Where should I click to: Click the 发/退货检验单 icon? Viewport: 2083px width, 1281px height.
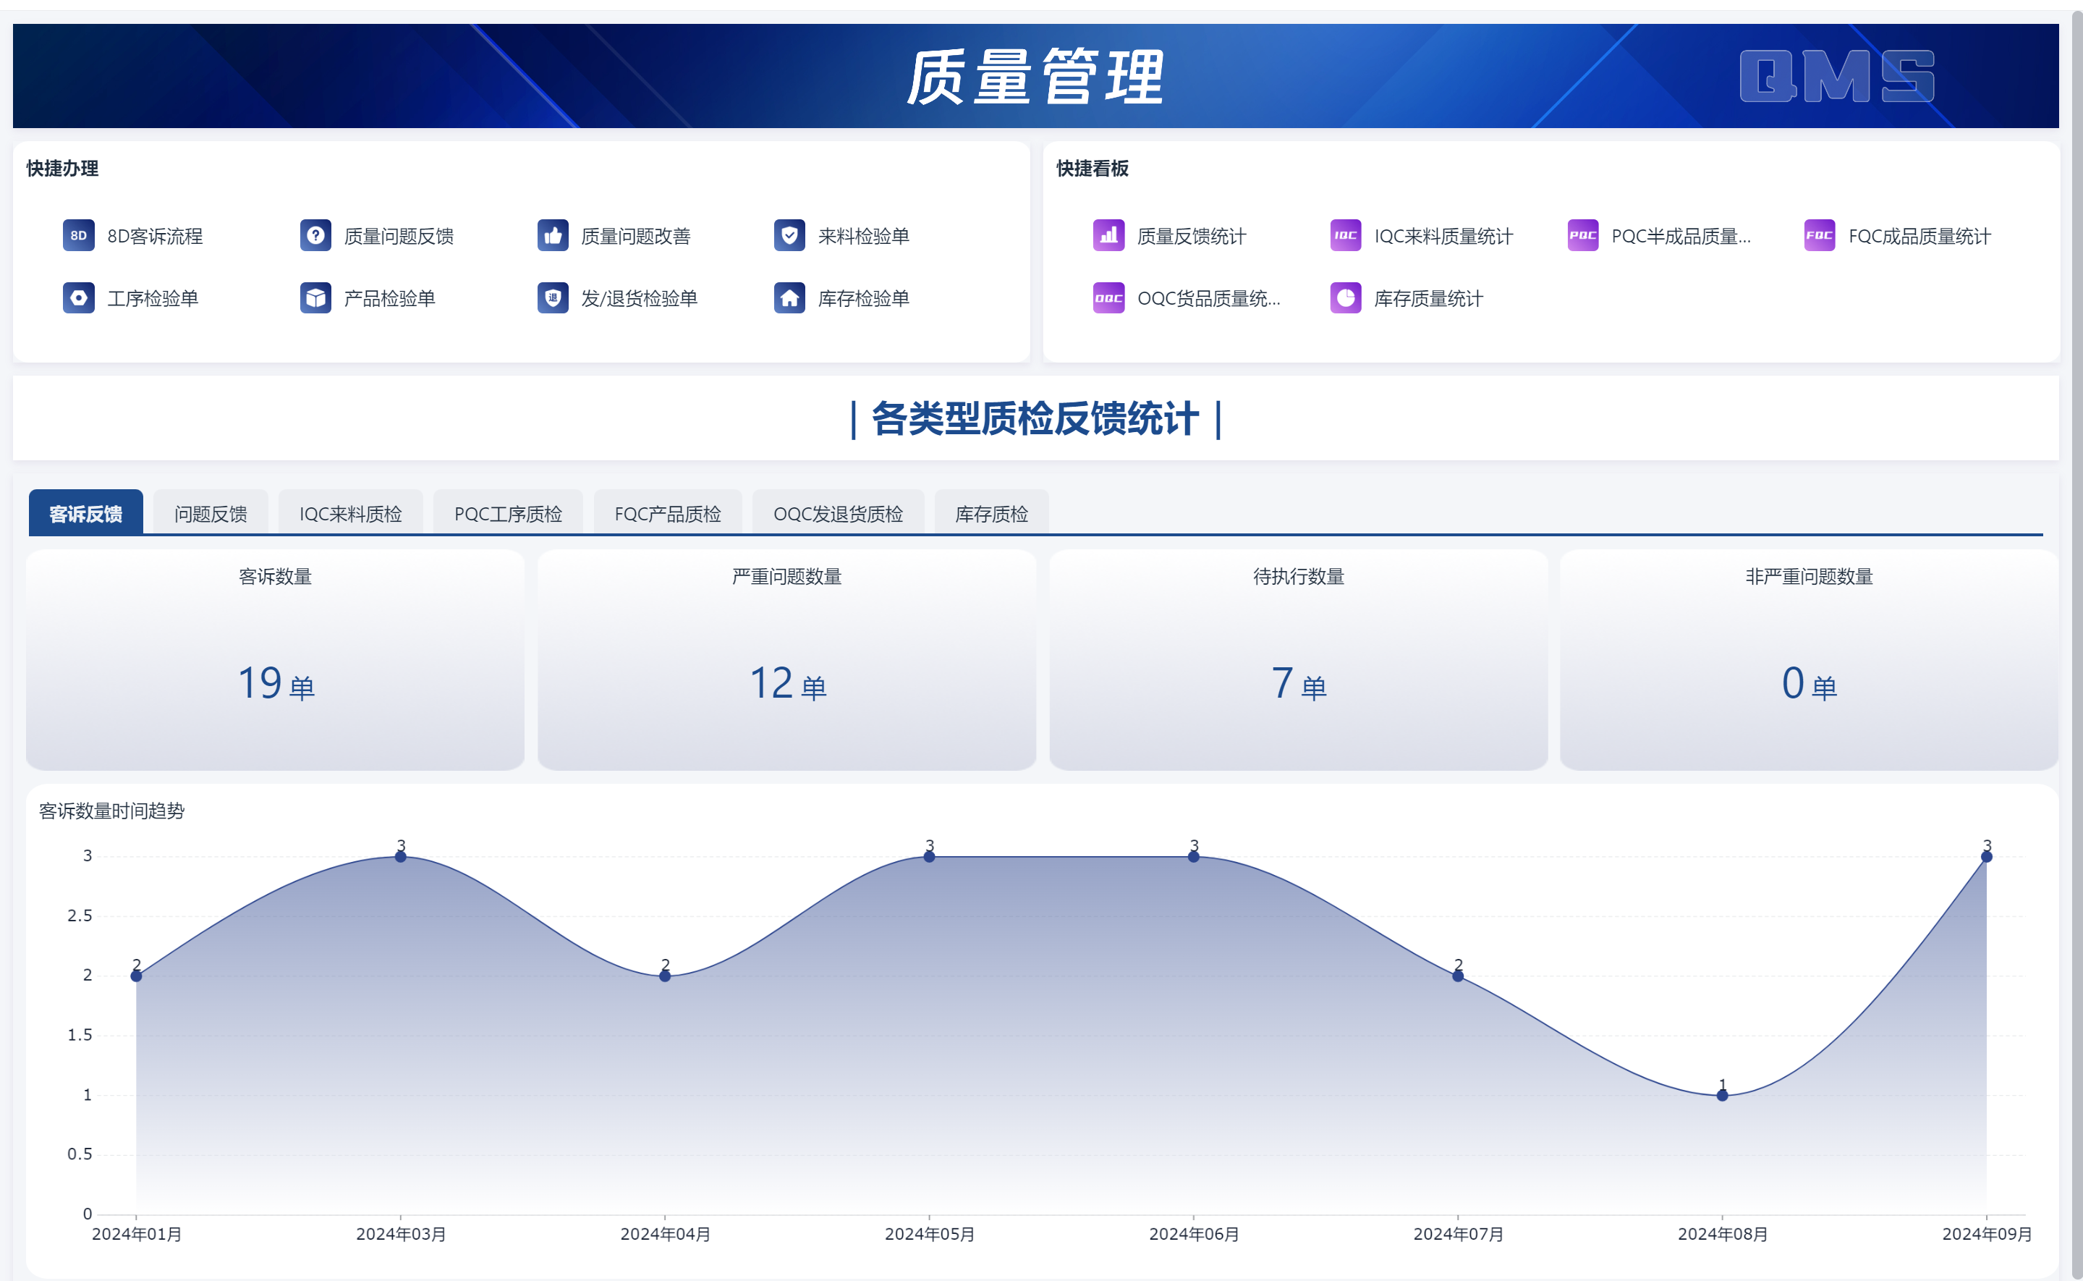pos(553,298)
